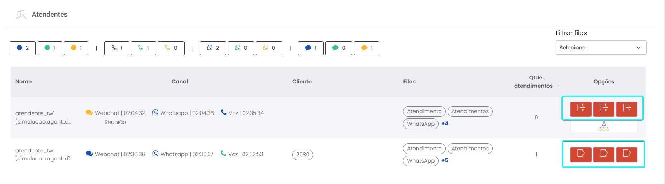Expand the +4 additional queues indicator
Screen dimensions: 665x184
[x=445, y=124]
